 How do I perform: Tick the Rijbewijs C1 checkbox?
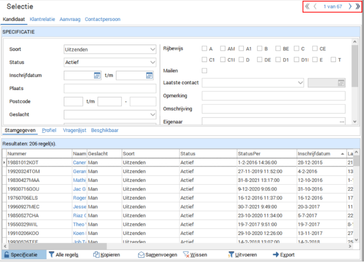coord(205,60)
